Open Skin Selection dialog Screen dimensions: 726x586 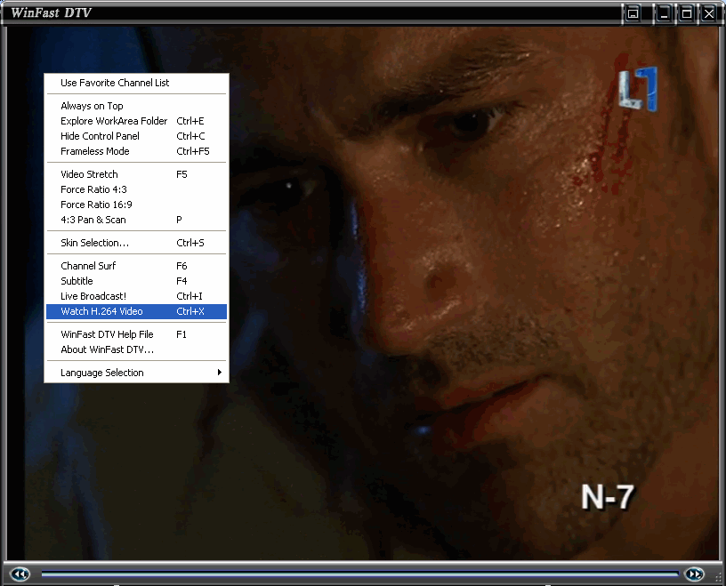[x=137, y=243]
